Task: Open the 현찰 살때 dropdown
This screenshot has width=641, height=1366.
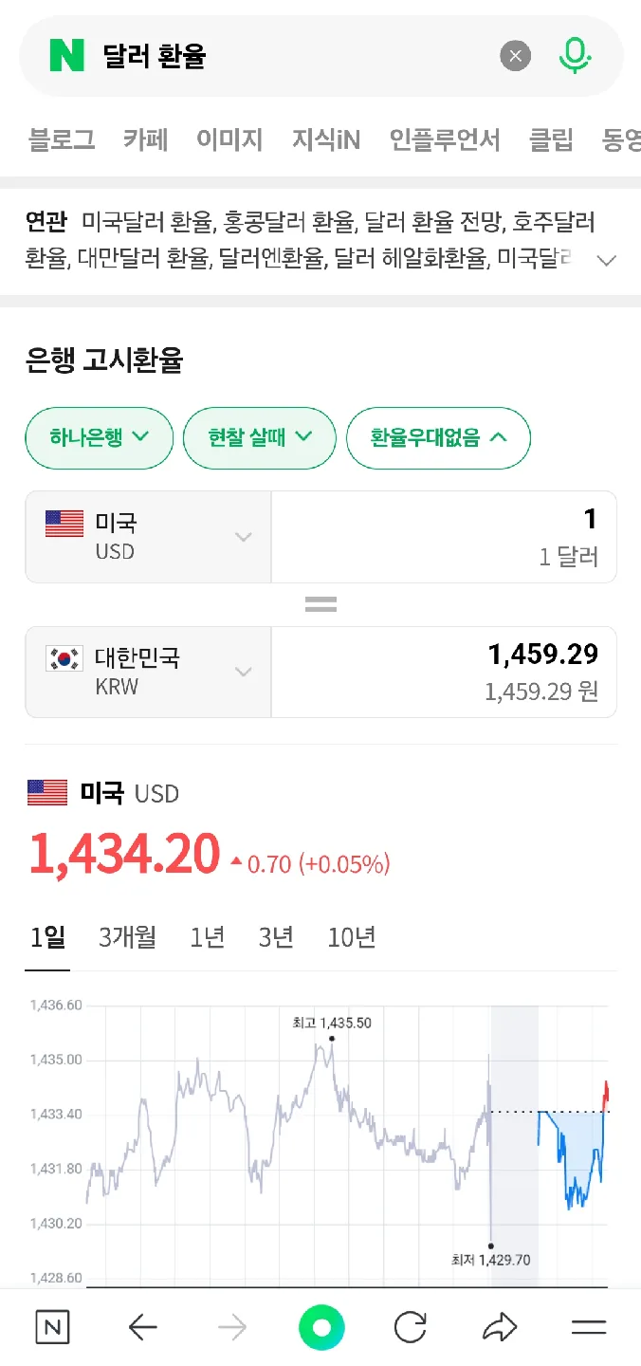Action: [x=259, y=437]
